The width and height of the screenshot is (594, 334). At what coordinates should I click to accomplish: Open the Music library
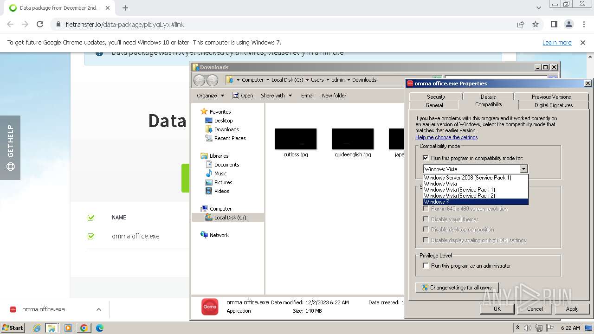[220, 173]
